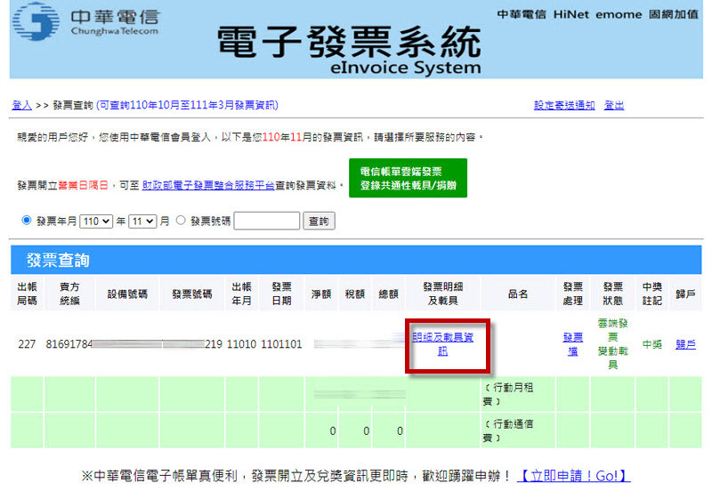Click the 發票明細及載具 column header
The height and width of the screenshot is (491, 712).
pyautogui.click(x=442, y=294)
